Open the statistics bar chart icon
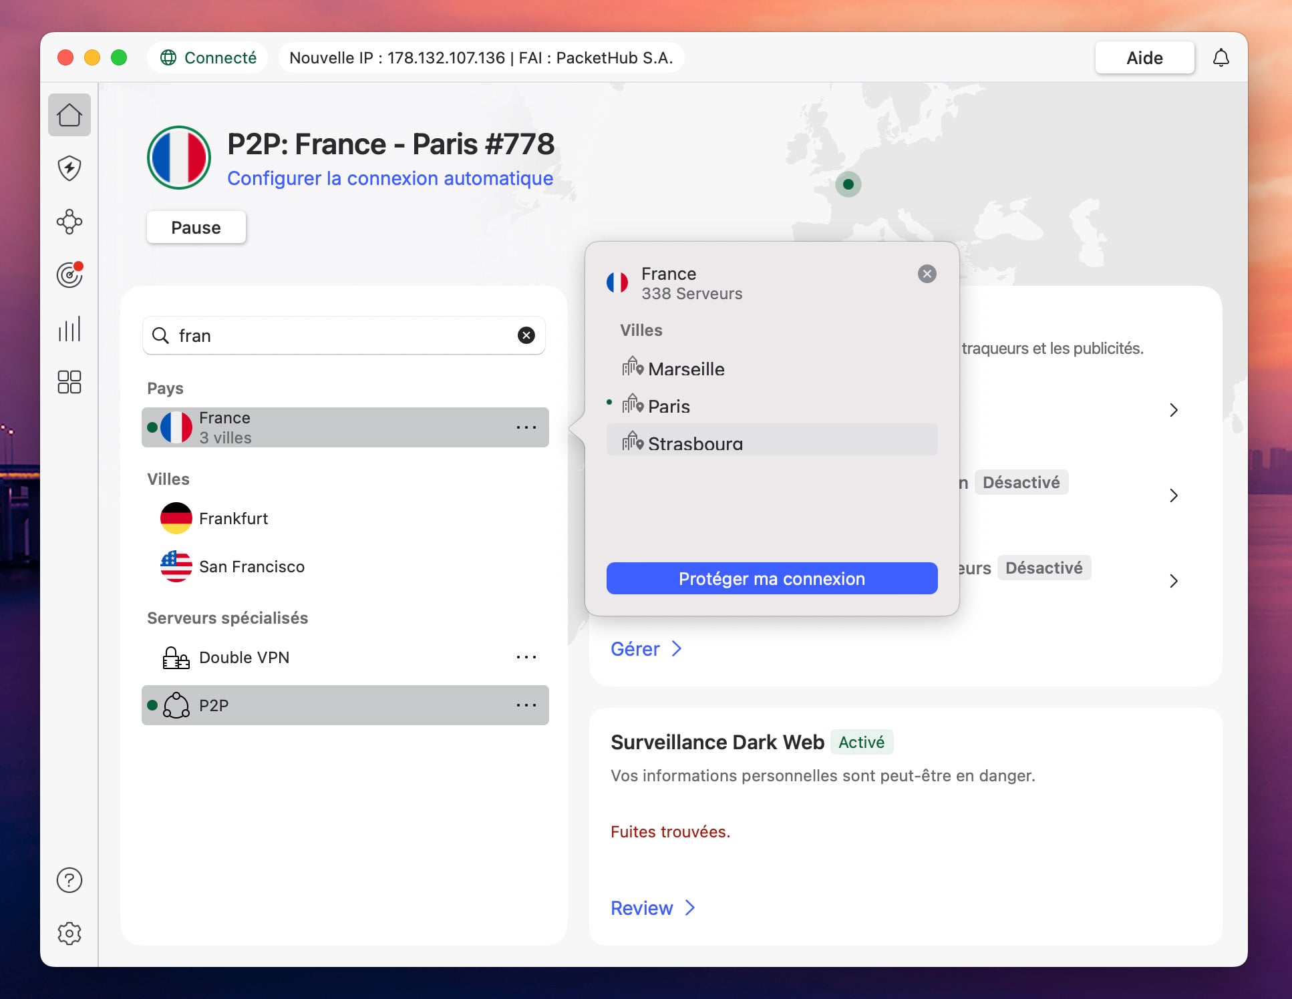The width and height of the screenshot is (1292, 999). pyautogui.click(x=69, y=329)
